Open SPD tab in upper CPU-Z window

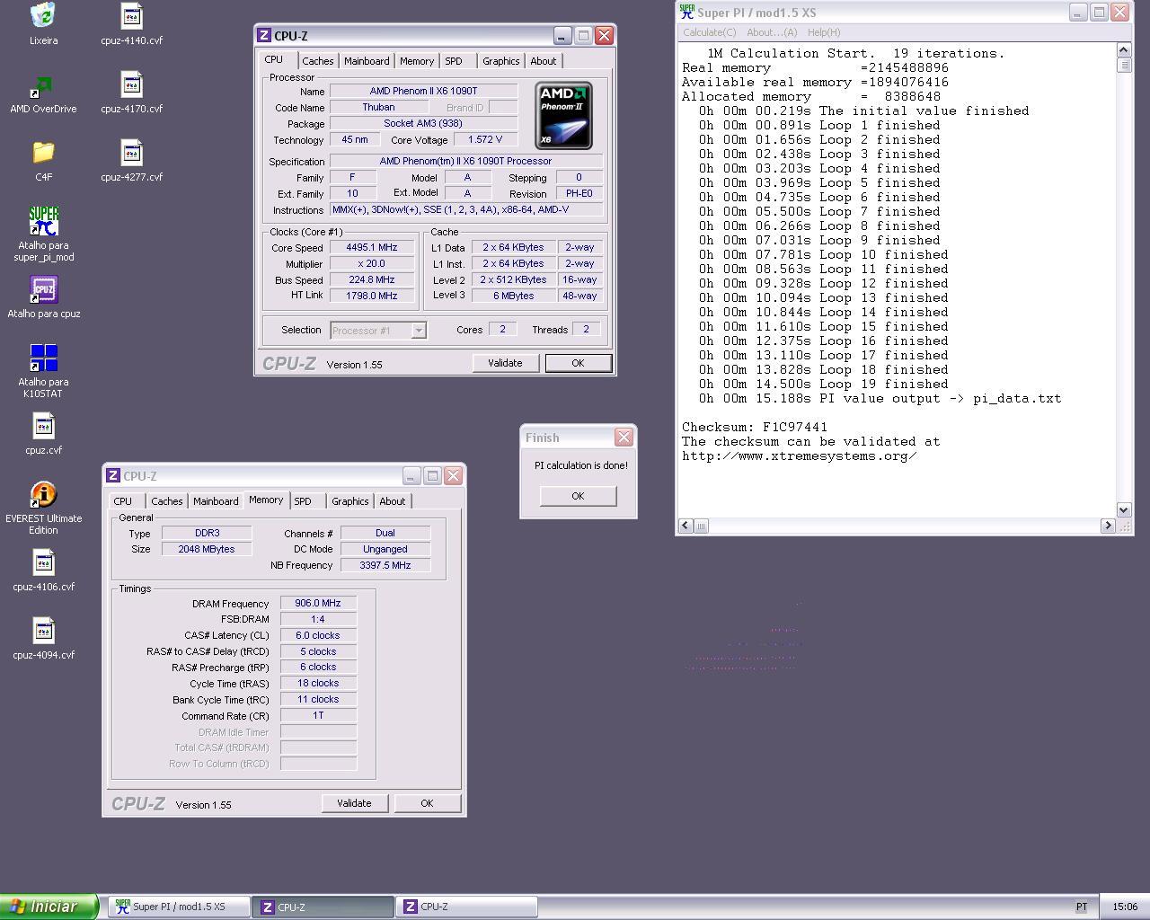pyautogui.click(x=454, y=61)
